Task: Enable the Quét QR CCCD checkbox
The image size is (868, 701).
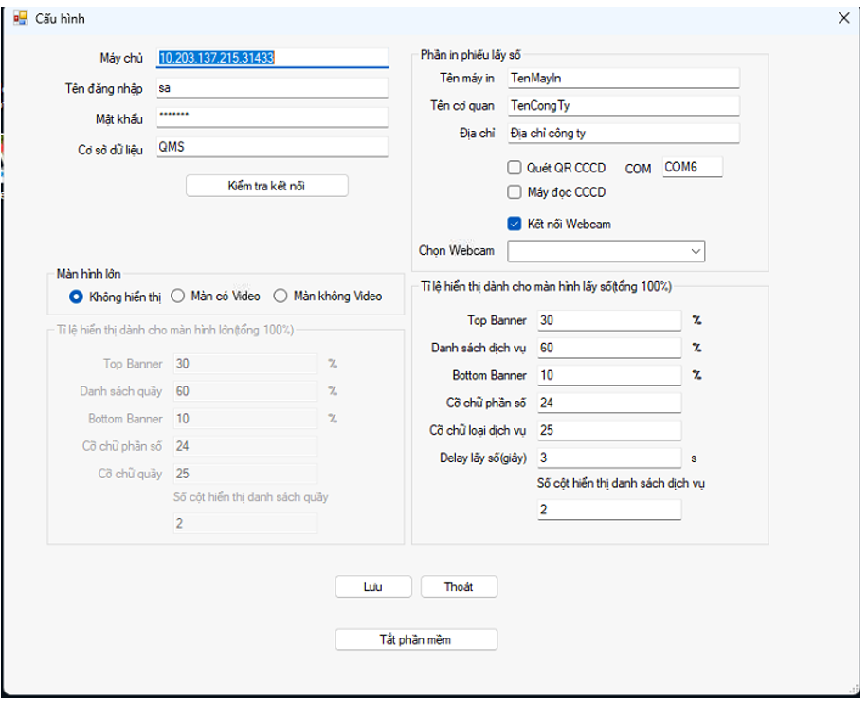Action: pos(515,168)
